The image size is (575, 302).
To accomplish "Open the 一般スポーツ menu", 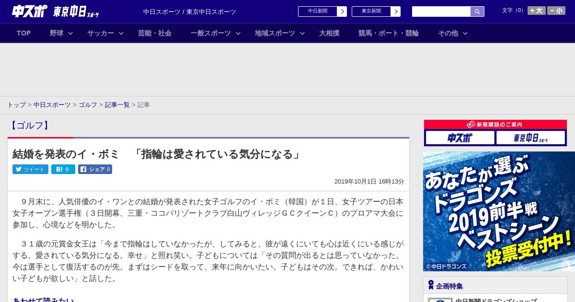I will (x=211, y=33).
